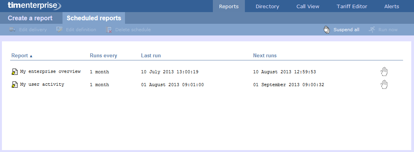Open the Tariff Editor tab
Viewport: 414px width, 152px height.
(352, 6)
